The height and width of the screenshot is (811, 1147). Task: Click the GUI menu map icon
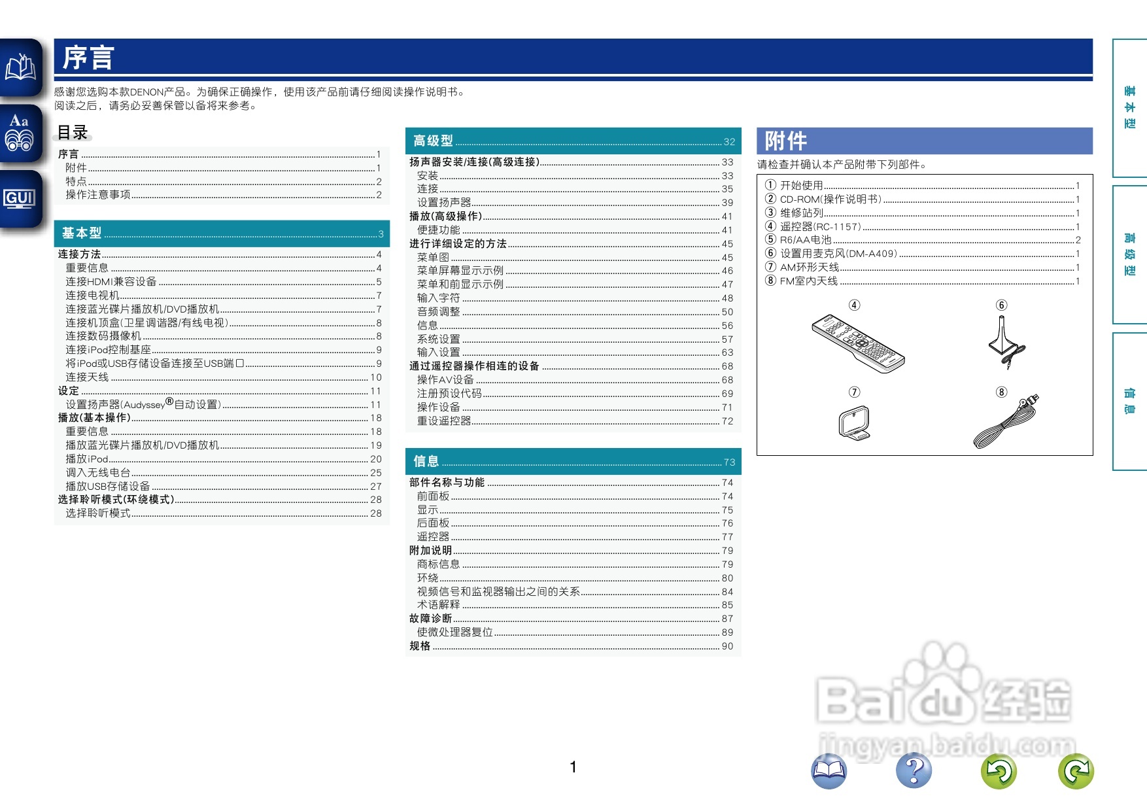click(21, 199)
